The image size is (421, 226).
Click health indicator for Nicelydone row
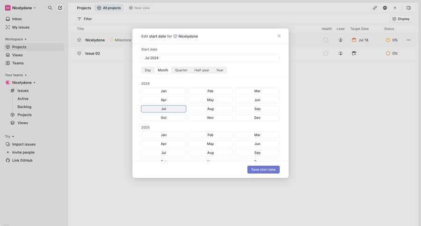tap(326, 40)
